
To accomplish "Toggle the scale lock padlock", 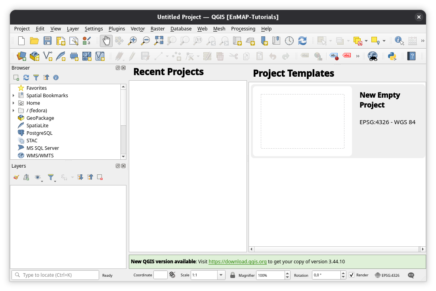I will click(x=233, y=275).
